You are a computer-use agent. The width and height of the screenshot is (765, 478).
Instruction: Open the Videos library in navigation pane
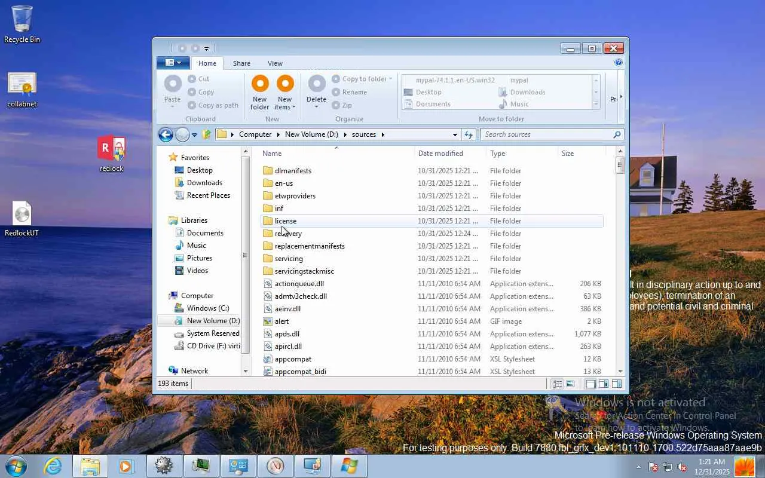pyautogui.click(x=197, y=271)
